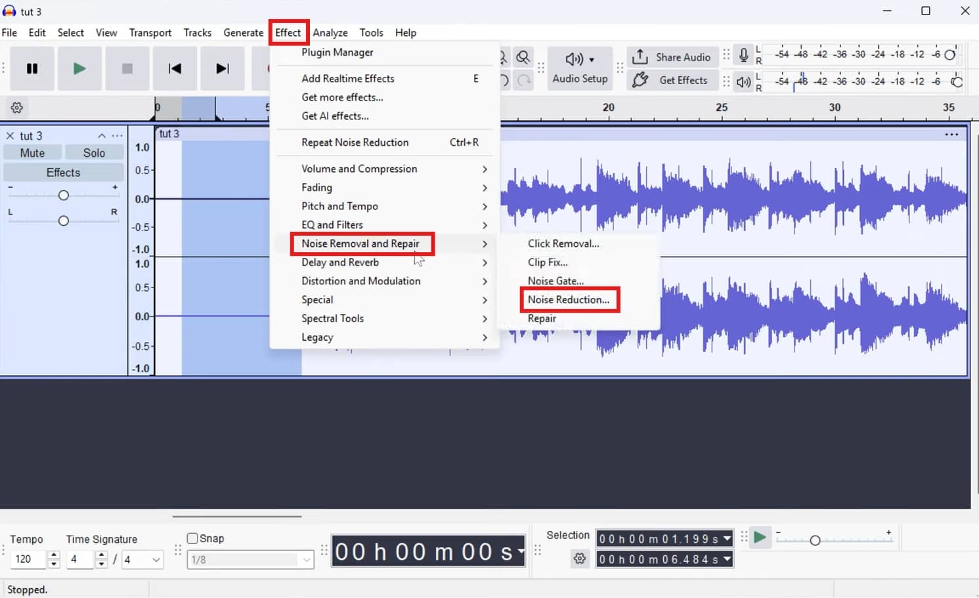Open time signature denominator dropdown

[156, 560]
